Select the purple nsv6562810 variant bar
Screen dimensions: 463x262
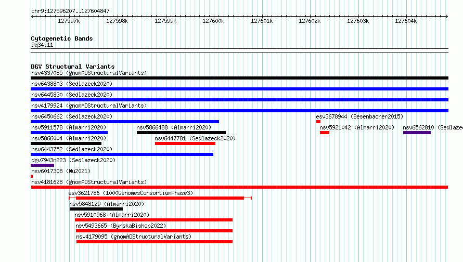417,133
